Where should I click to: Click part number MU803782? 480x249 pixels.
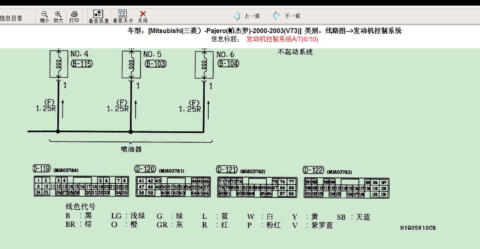(x=253, y=172)
